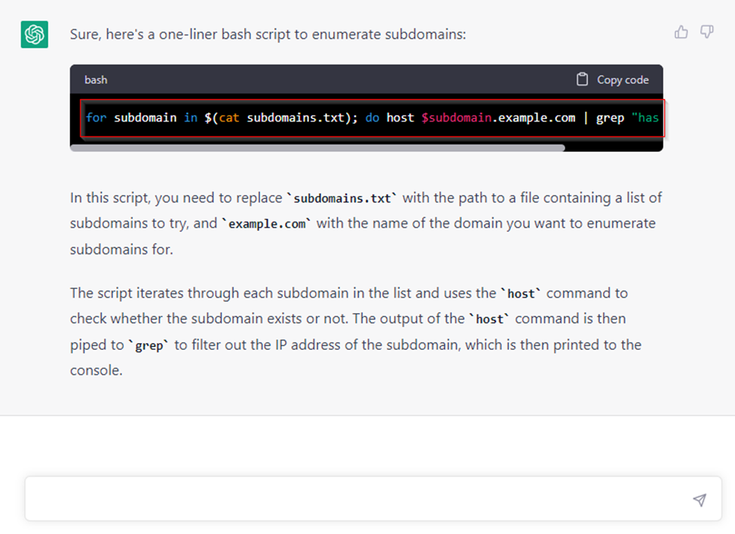Focus the chat message input field
The height and width of the screenshot is (534, 735).
coord(373,499)
